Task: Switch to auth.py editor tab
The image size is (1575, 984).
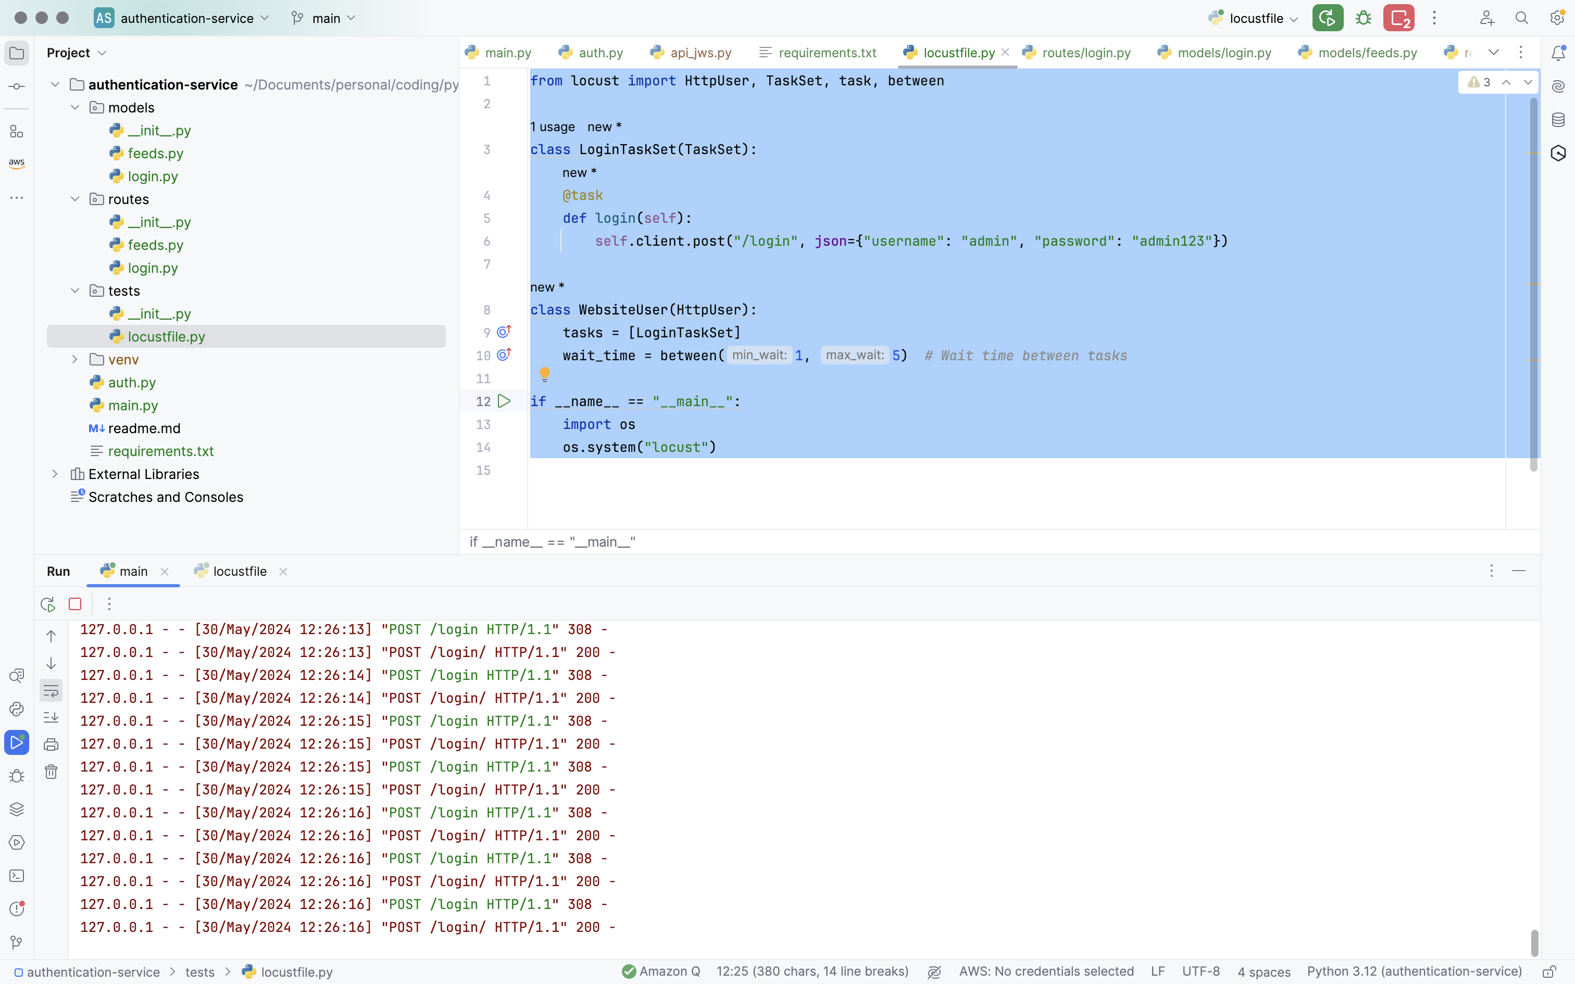Action: 592,53
